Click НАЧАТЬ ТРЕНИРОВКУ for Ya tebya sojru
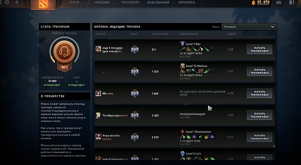This screenshot has height=165, width=301. [x=259, y=115]
